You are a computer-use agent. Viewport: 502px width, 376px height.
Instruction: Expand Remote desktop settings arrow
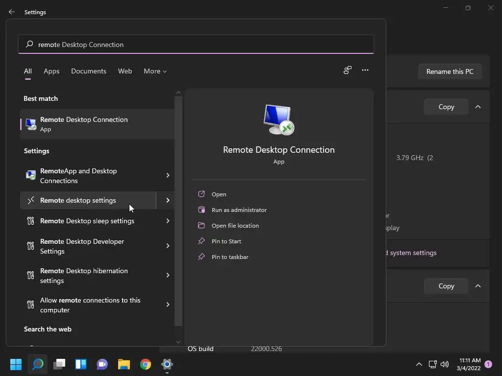(168, 200)
